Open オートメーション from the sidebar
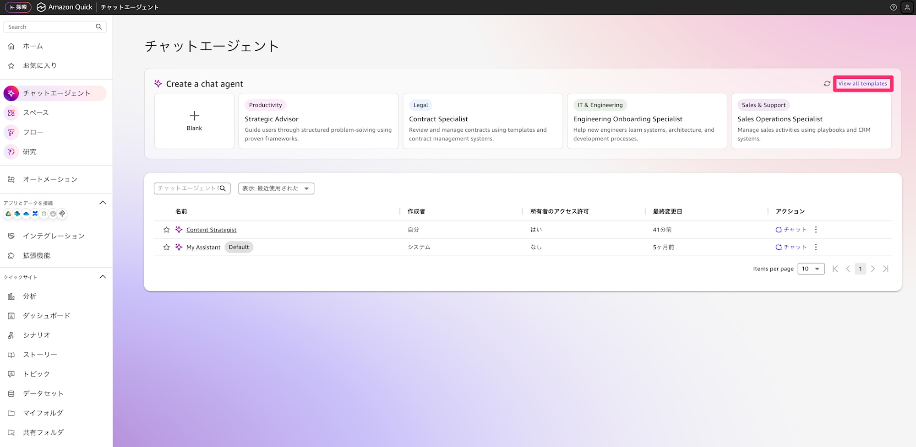Image resolution: width=916 pixels, height=447 pixels. coord(49,179)
